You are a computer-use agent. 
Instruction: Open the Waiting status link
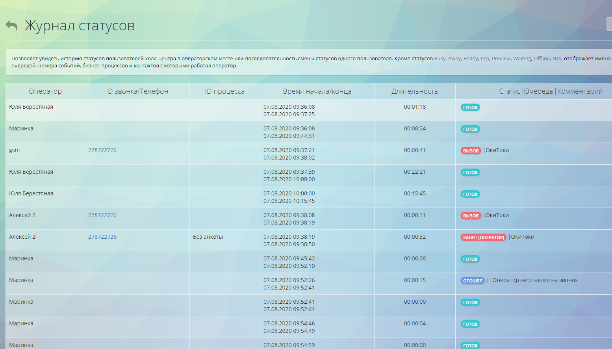click(x=522, y=58)
